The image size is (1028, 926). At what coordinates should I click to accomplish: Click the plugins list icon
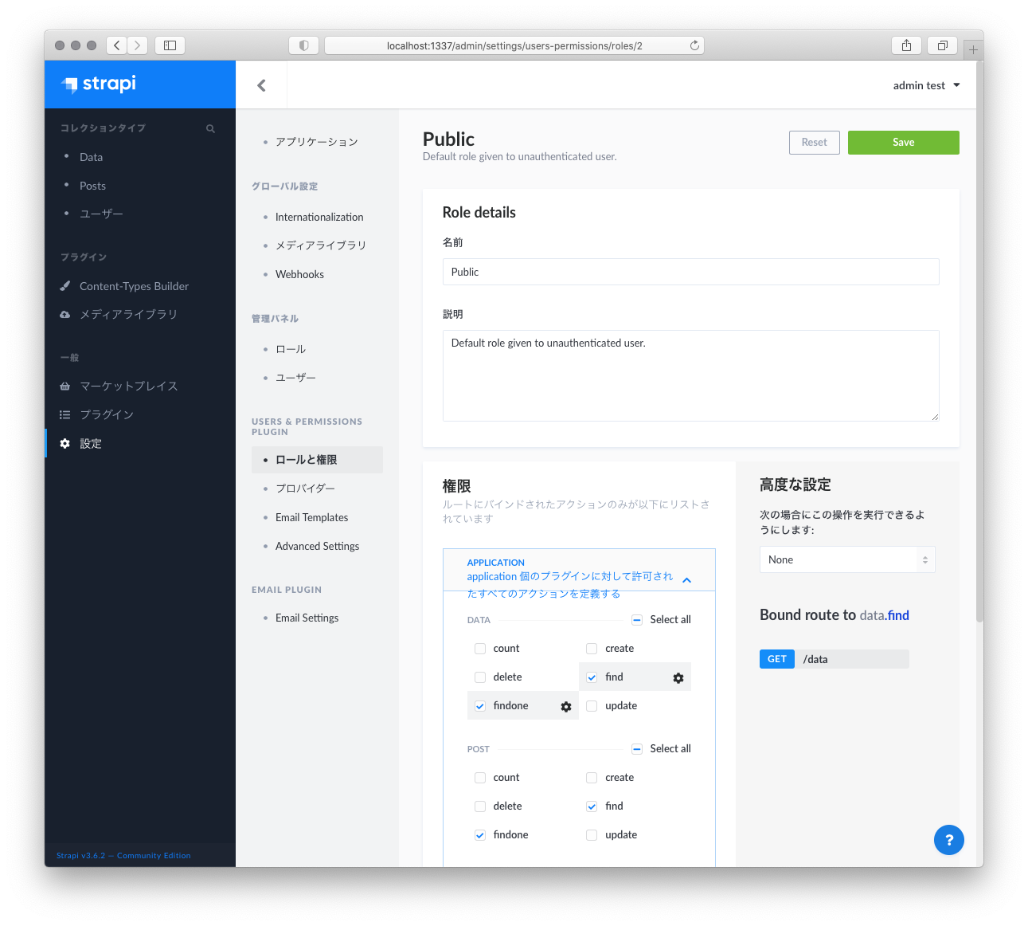(x=65, y=415)
